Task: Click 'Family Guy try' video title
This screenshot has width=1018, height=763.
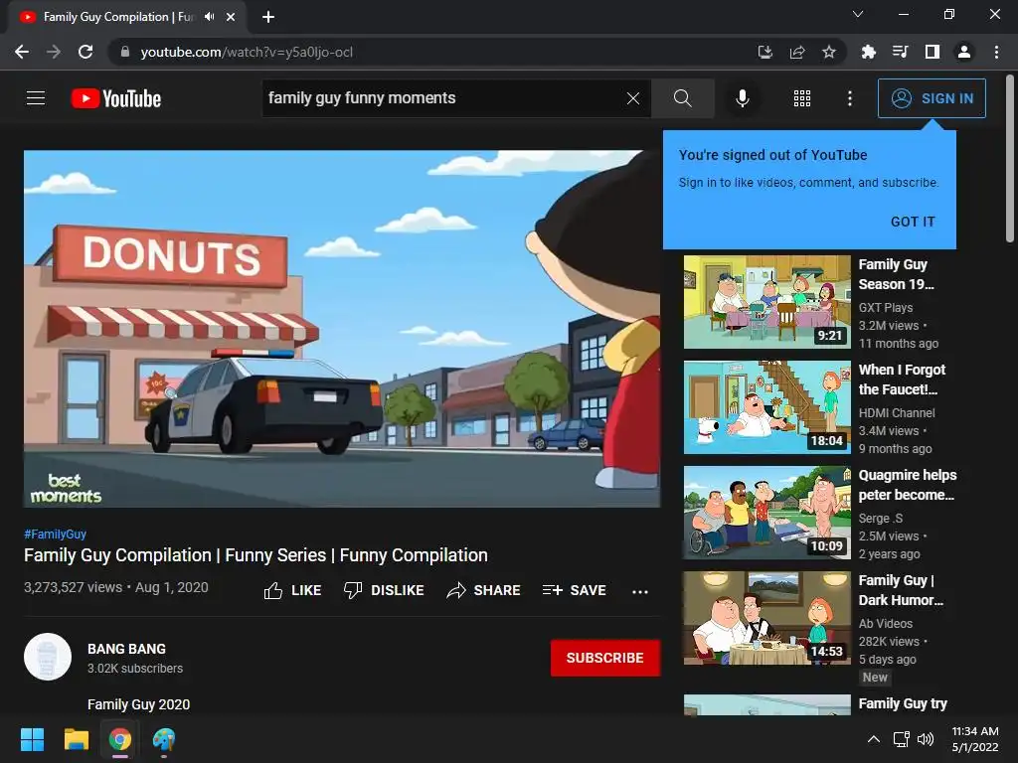Action: (903, 704)
